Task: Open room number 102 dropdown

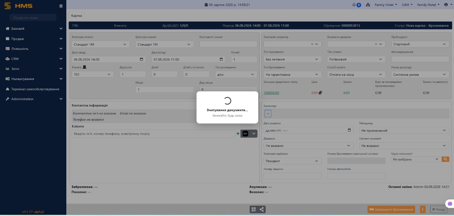Action: [93, 74]
